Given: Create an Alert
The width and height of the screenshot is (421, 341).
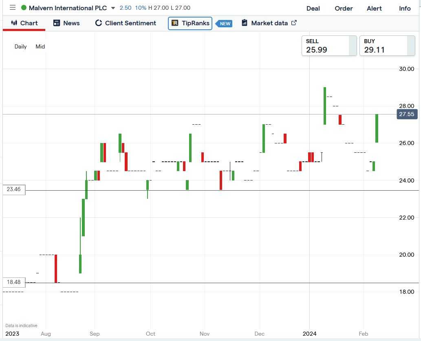Looking at the screenshot, I should [x=374, y=8].
